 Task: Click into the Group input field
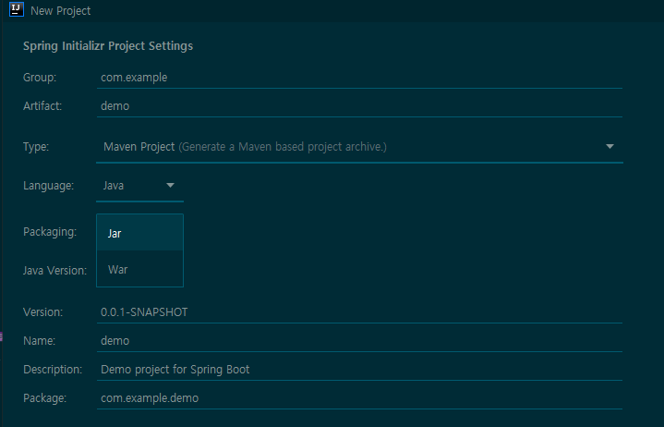click(359, 78)
